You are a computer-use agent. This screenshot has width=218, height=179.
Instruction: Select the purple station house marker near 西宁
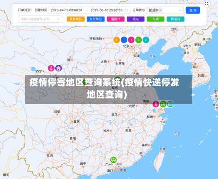click(58, 68)
